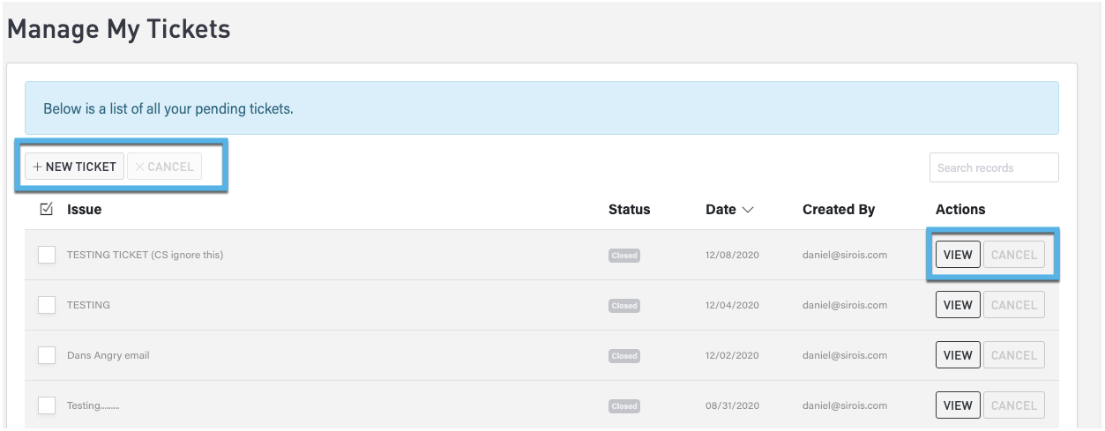View the ticket dated 08/31/2020
The image size is (1105, 431).
(x=957, y=405)
